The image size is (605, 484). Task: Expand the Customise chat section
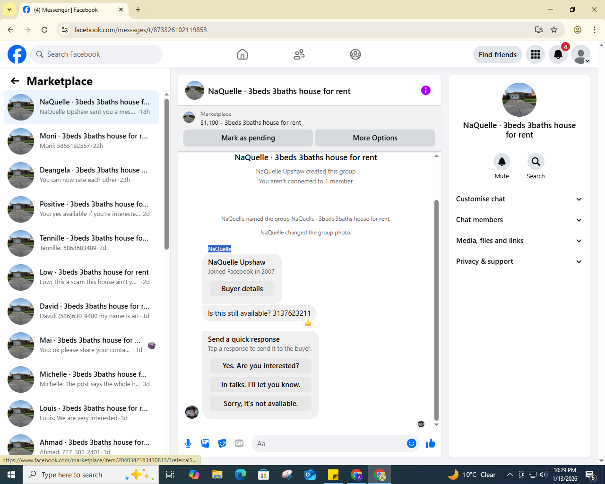click(x=519, y=199)
